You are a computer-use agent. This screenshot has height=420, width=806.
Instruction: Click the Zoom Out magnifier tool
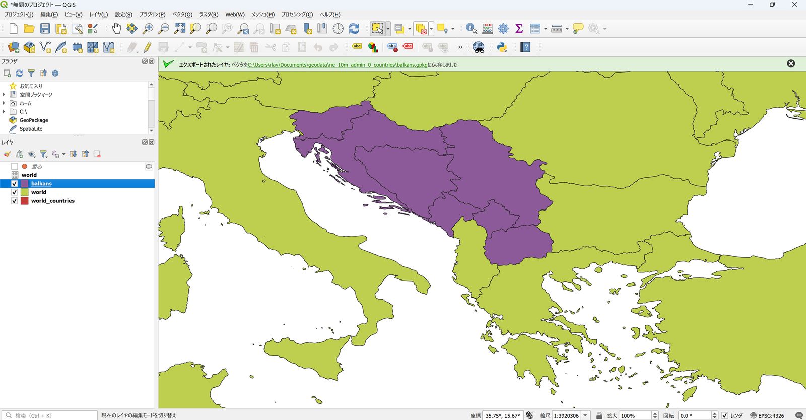pos(164,29)
